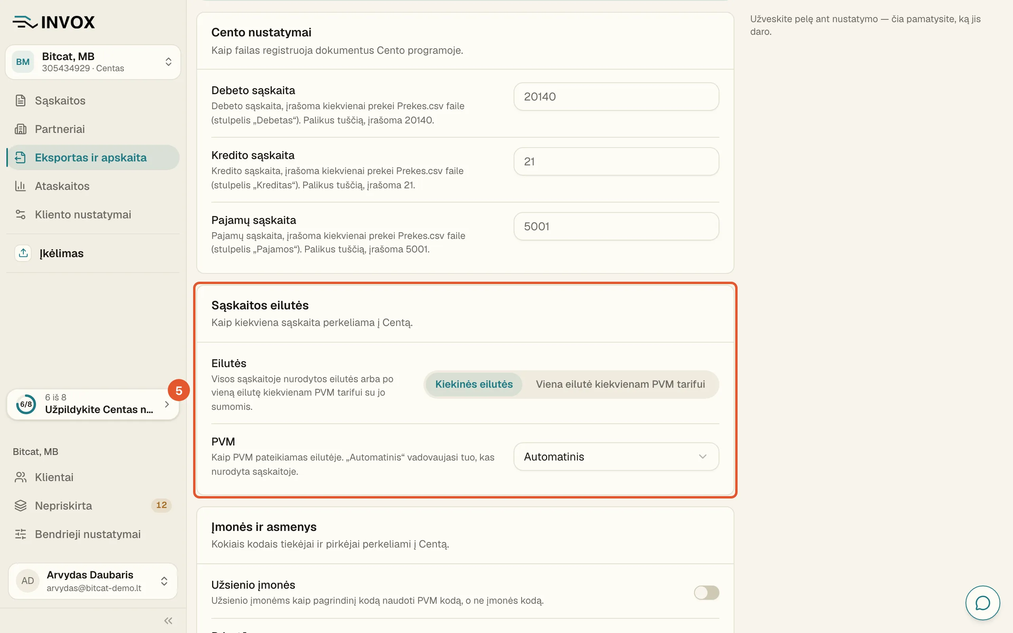This screenshot has width=1013, height=633.
Task: Click the Cento nustatymai heading
Action: tap(261, 32)
